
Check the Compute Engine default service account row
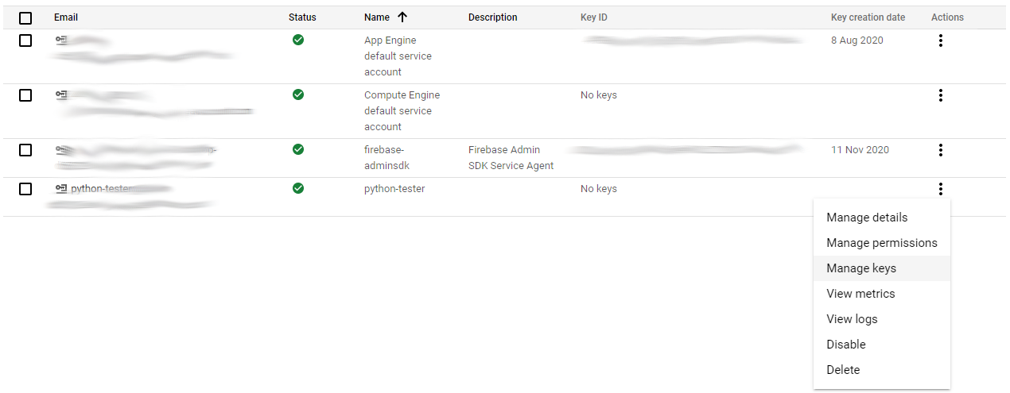point(25,95)
